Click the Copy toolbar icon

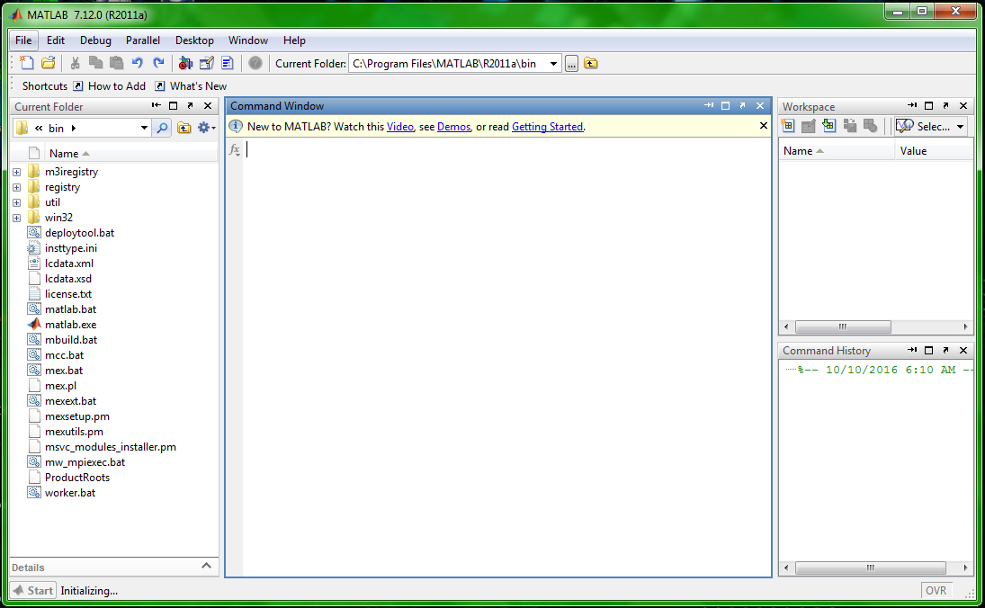(95, 63)
